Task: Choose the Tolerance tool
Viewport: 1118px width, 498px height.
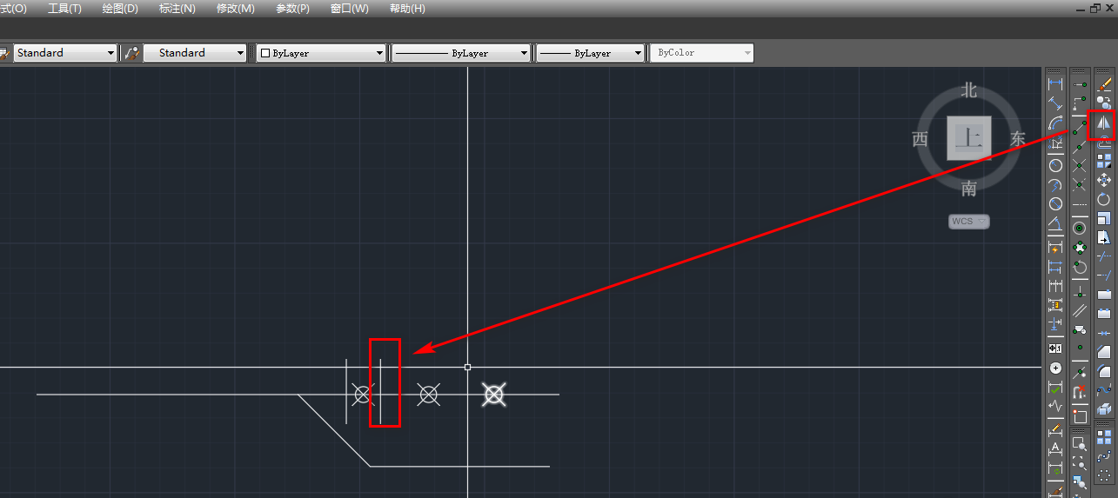Action: [x=1055, y=349]
